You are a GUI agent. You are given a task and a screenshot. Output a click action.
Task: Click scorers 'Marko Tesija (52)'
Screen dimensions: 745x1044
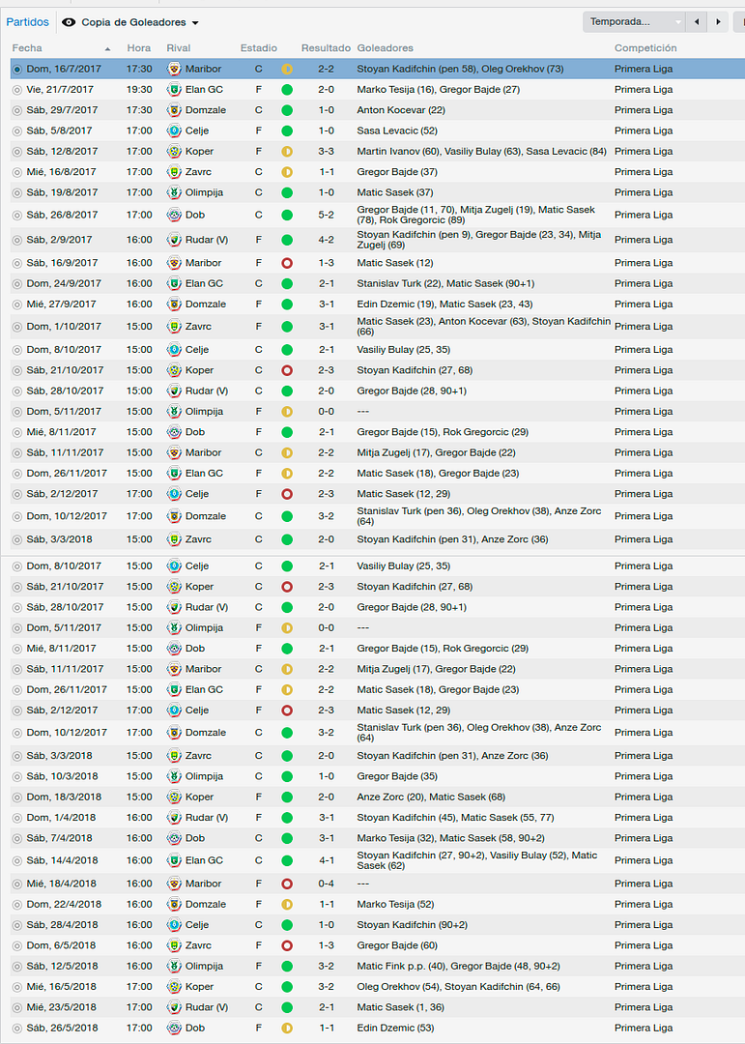point(395,904)
